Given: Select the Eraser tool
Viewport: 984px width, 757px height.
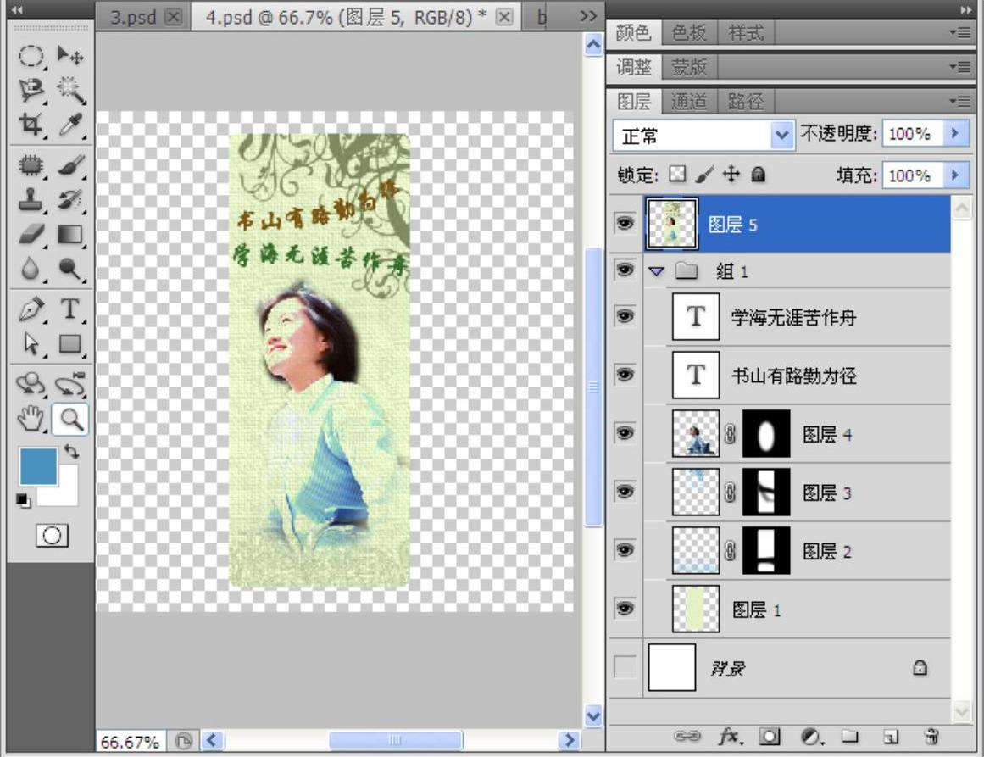Looking at the screenshot, I should [31, 234].
